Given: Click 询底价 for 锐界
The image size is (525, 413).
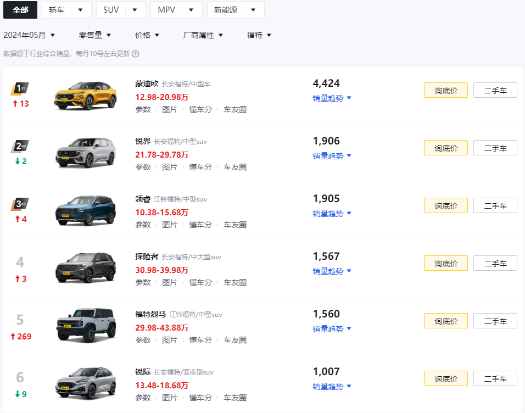Looking at the screenshot, I should click(446, 148).
